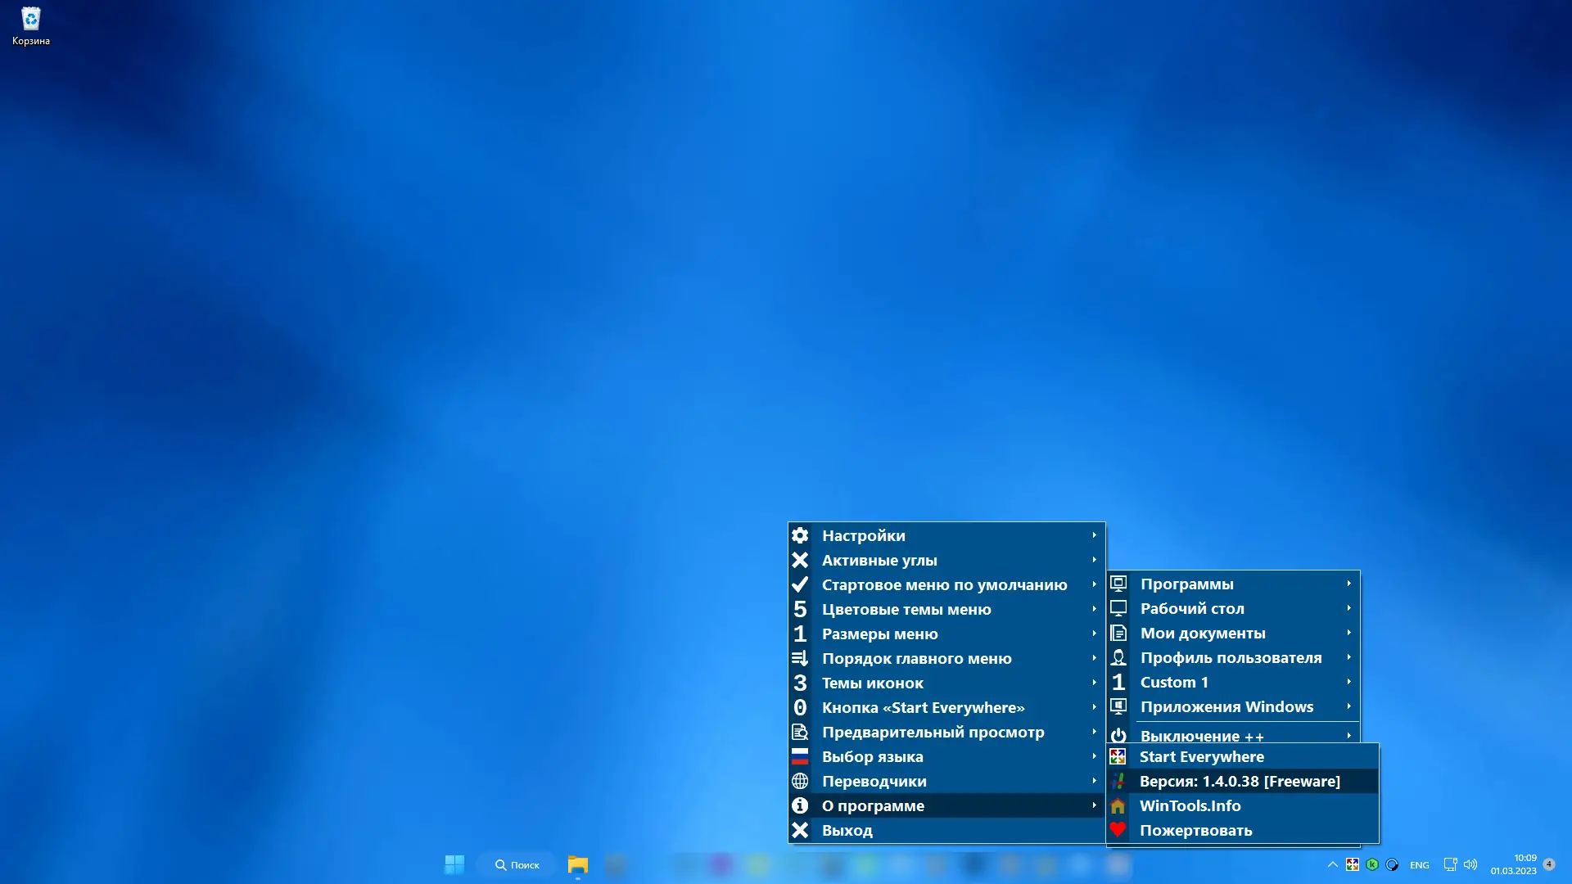
Task: Click the user icon beside Профиль пользователя
Action: tap(1118, 657)
